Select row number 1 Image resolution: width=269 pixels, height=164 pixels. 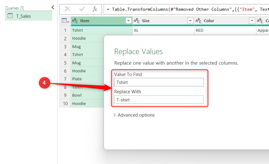[65, 30]
